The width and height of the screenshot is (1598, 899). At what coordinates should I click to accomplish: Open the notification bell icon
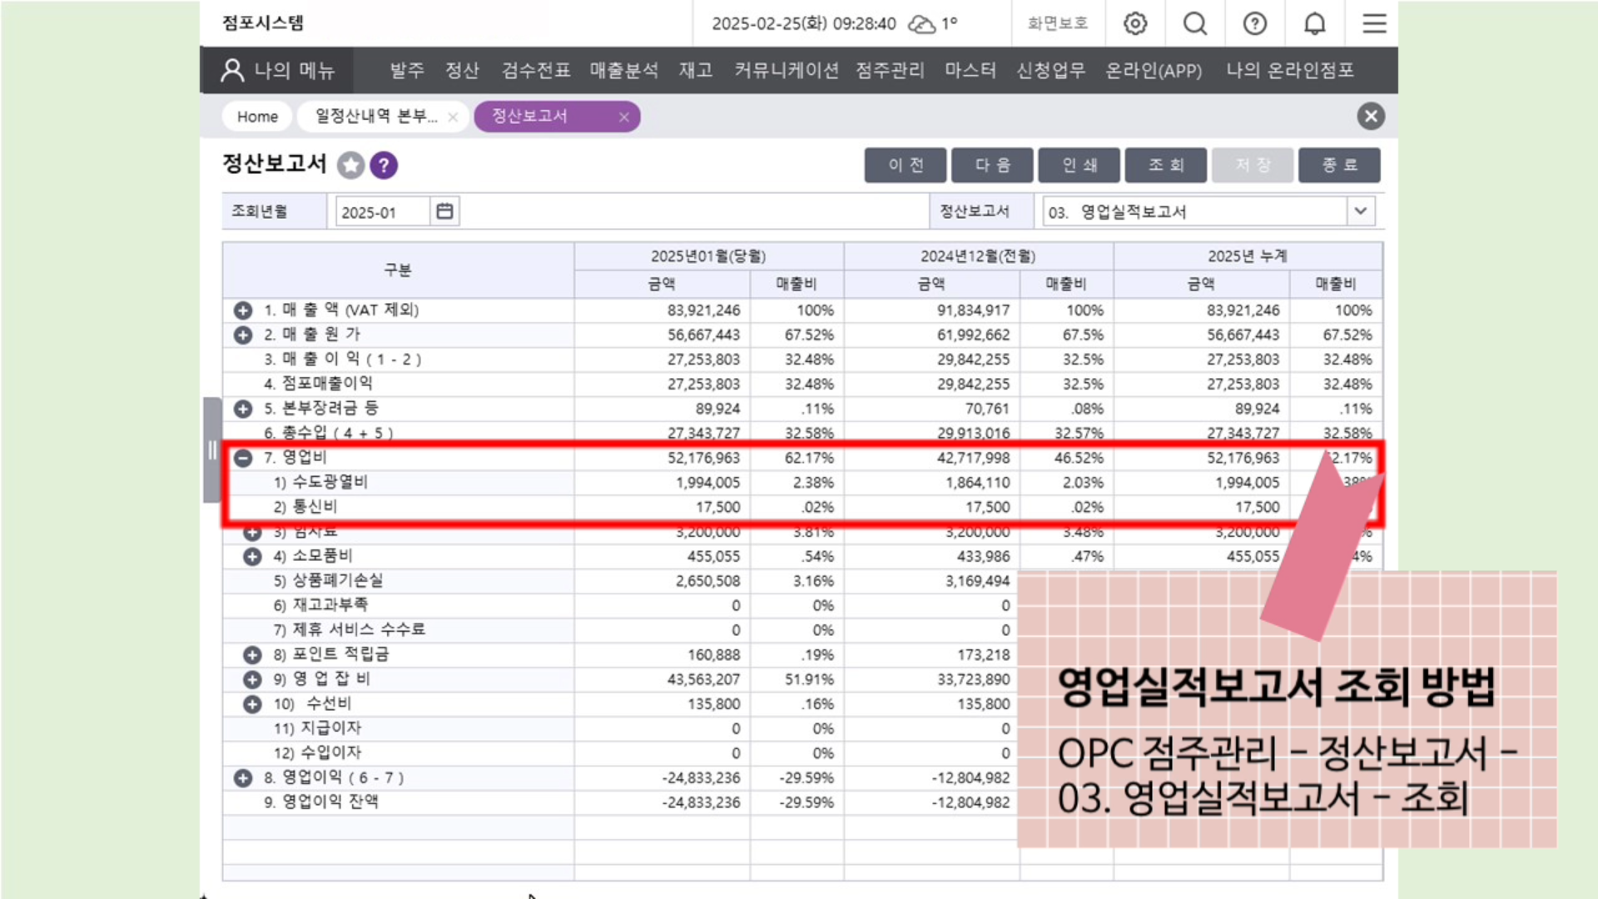[x=1314, y=23]
